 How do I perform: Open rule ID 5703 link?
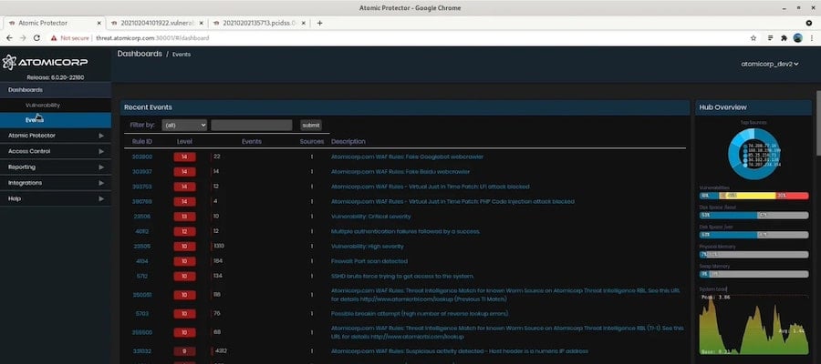142,314
